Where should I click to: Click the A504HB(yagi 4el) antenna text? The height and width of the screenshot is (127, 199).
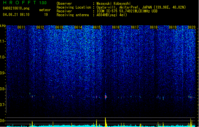click(112, 15)
